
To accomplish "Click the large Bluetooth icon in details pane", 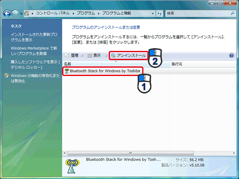I will 72,166.
